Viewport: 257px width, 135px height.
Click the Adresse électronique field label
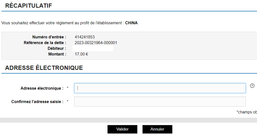42,88
